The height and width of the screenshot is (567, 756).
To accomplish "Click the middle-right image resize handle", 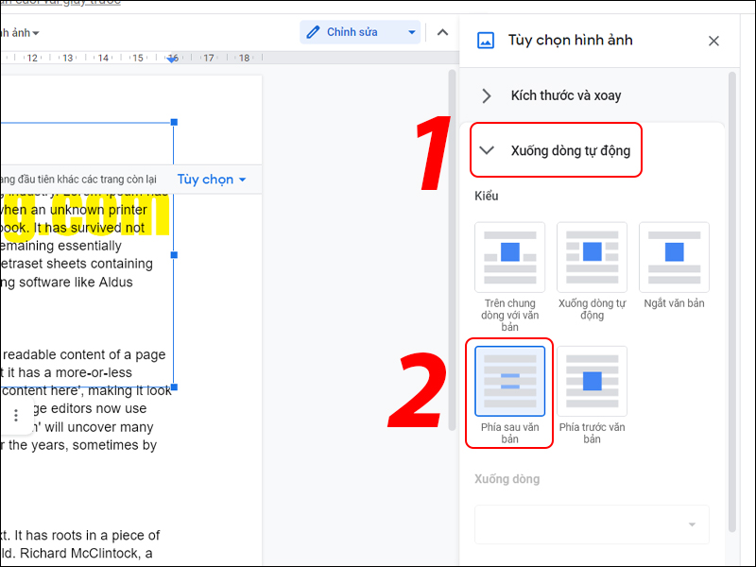I will [x=174, y=255].
